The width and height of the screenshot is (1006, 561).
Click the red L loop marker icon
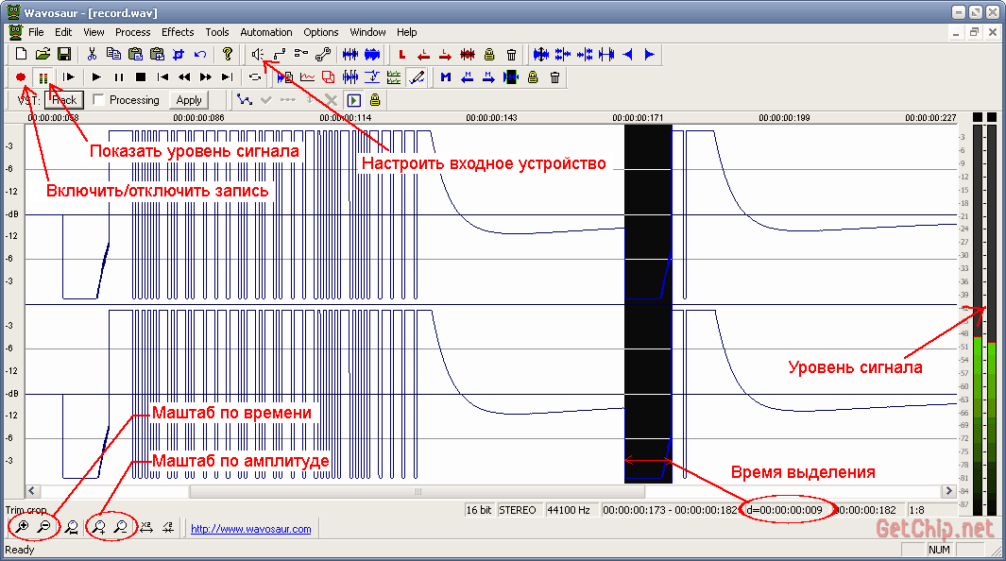click(402, 55)
